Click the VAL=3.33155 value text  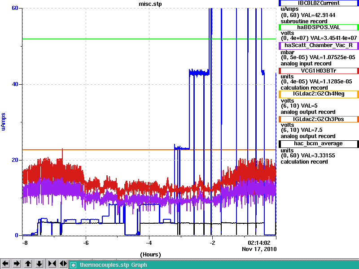318,156
